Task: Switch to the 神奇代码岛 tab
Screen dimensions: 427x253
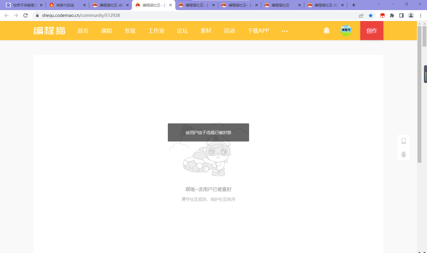Action: [68, 5]
